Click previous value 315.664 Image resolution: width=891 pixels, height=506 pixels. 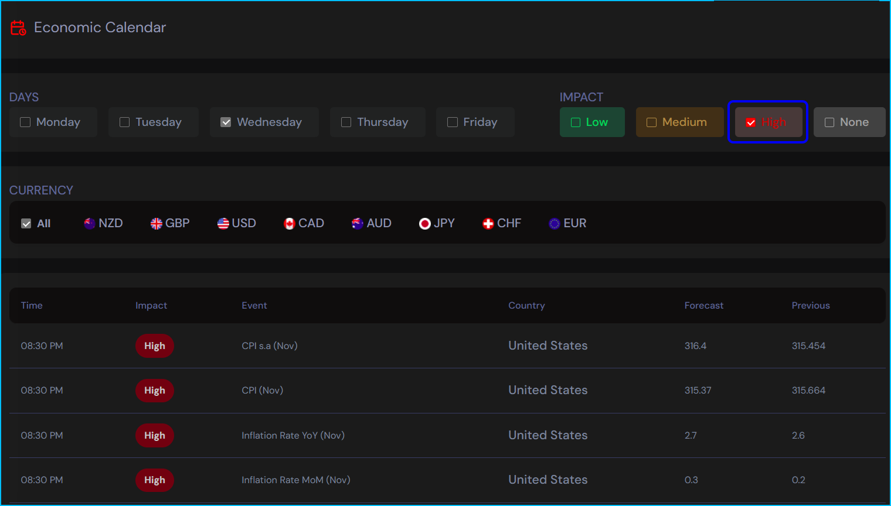[808, 391]
